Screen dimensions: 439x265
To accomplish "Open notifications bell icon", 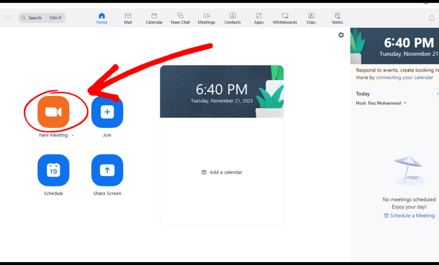I will [432, 18].
